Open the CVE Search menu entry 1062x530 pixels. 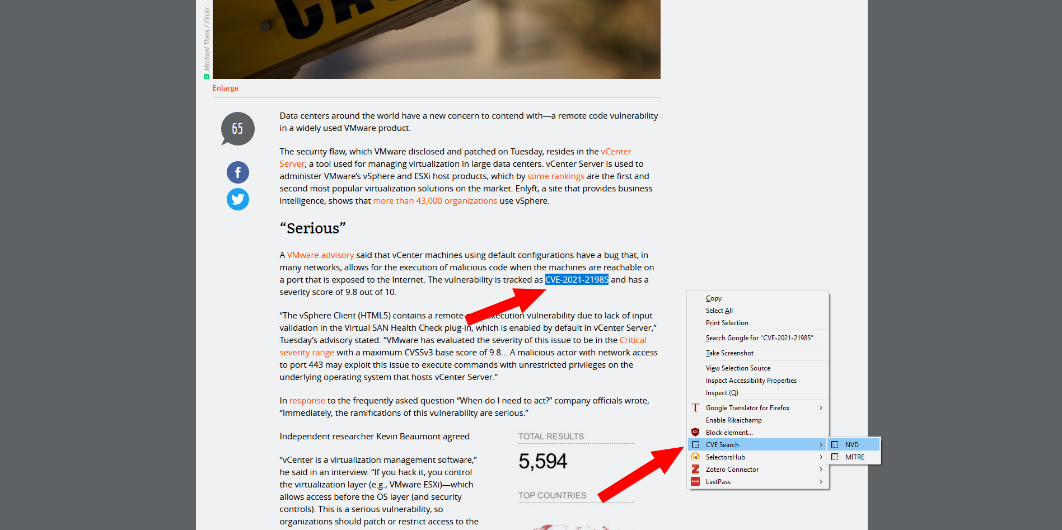click(x=758, y=445)
